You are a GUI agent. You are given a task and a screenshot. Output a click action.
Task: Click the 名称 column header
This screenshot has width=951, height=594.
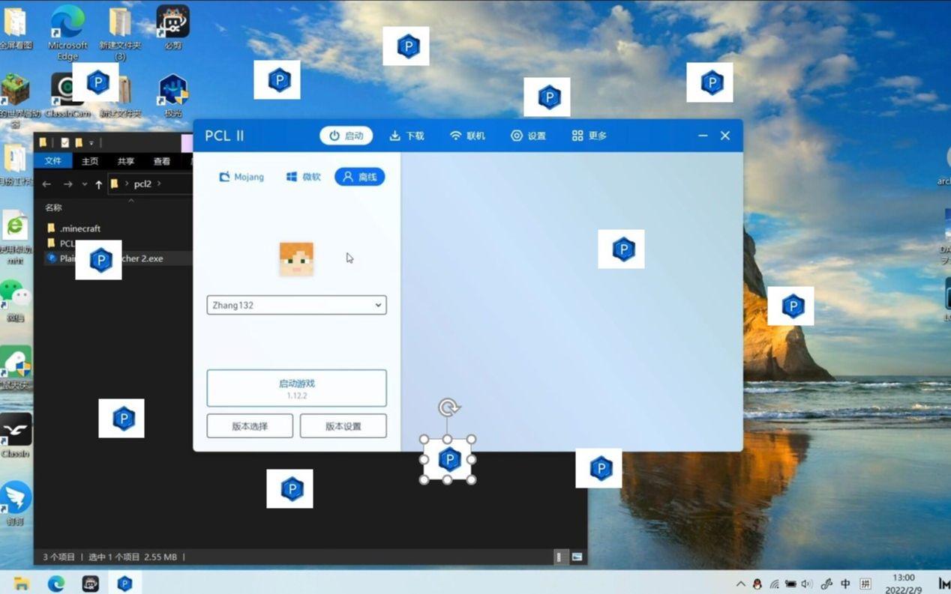[x=53, y=207]
